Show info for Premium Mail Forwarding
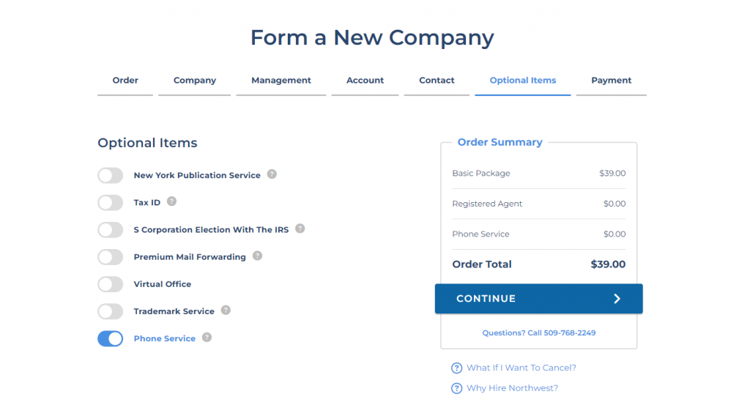 point(257,256)
